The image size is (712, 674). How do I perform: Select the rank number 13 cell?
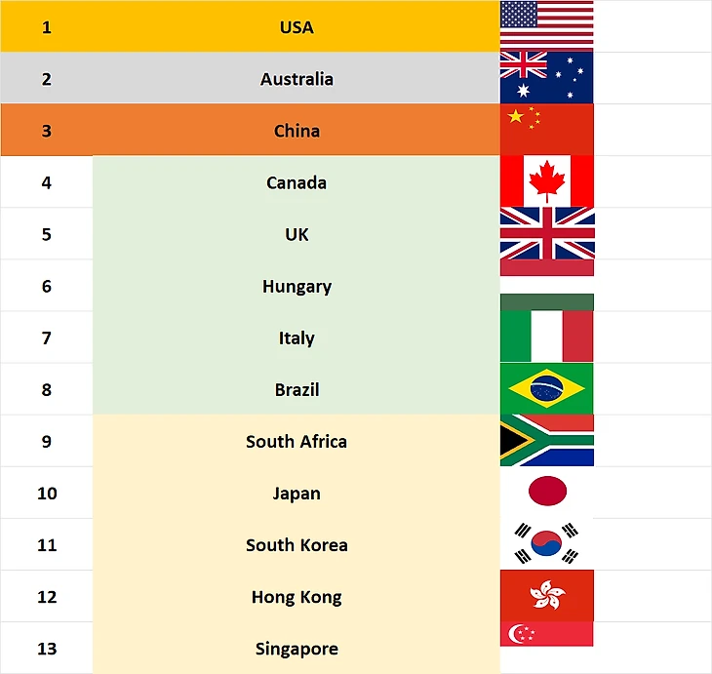46,648
